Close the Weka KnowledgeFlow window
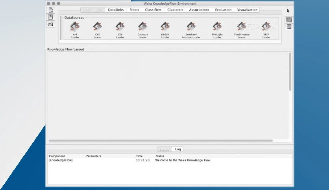 (48, 4)
